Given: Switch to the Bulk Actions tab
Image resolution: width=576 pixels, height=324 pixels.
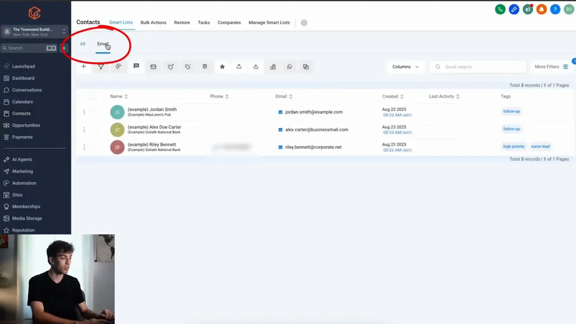Looking at the screenshot, I should pyautogui.click(x=153, y=22).
